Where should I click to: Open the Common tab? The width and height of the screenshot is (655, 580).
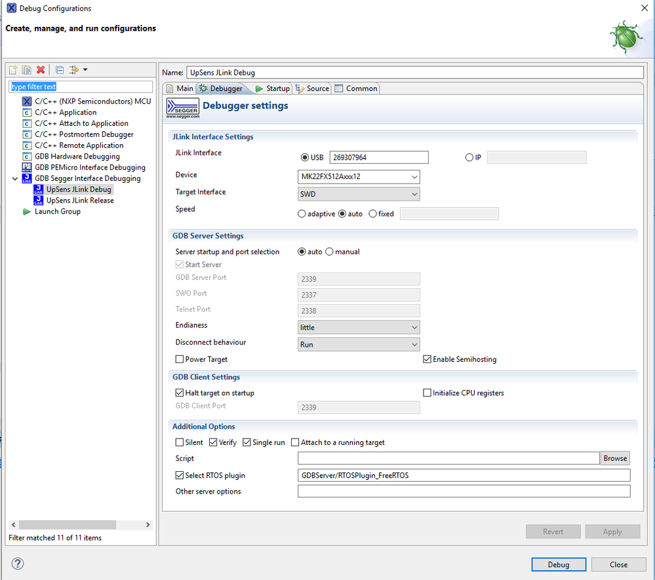coord(356,88)
